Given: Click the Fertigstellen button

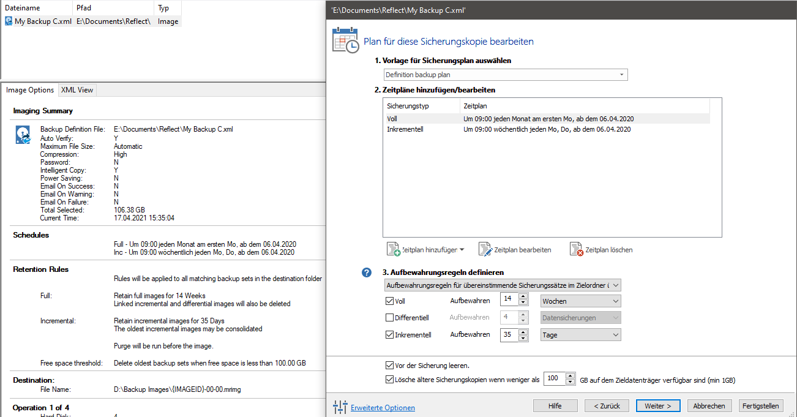Looking at the screenshot, I should pyautogui.click(x=760, y=406).
